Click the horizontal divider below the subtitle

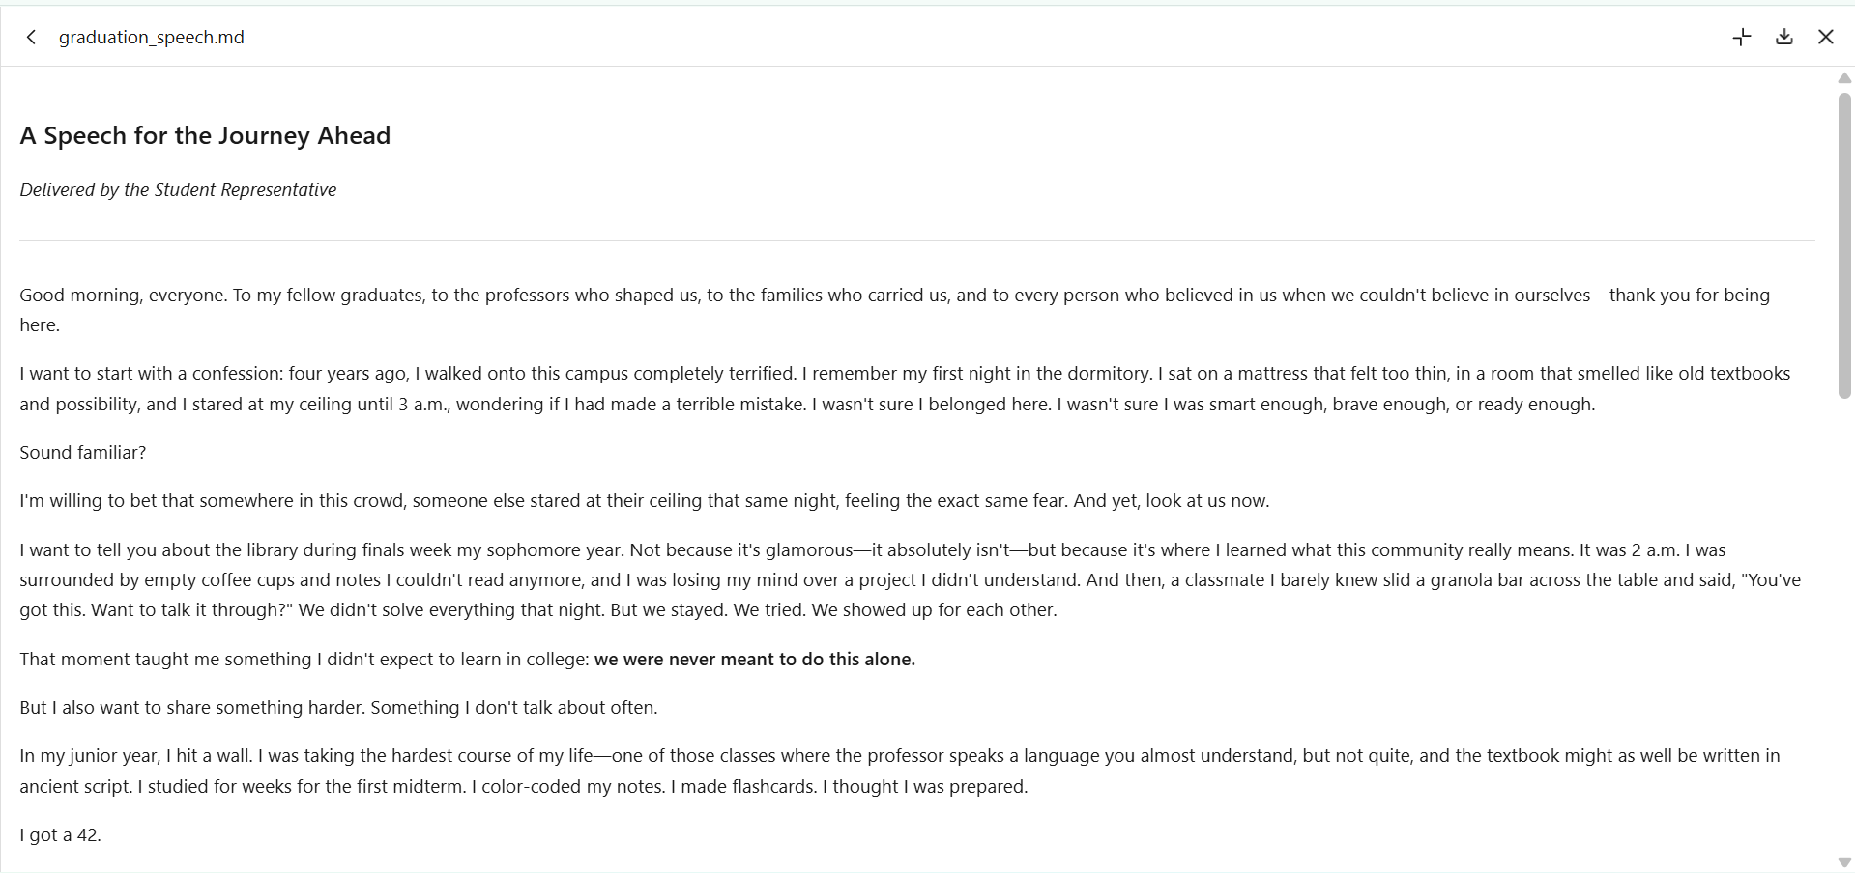(917, 240)
